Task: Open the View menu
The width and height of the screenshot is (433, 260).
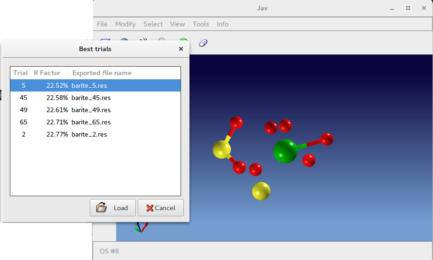Action: pos(177,24)
